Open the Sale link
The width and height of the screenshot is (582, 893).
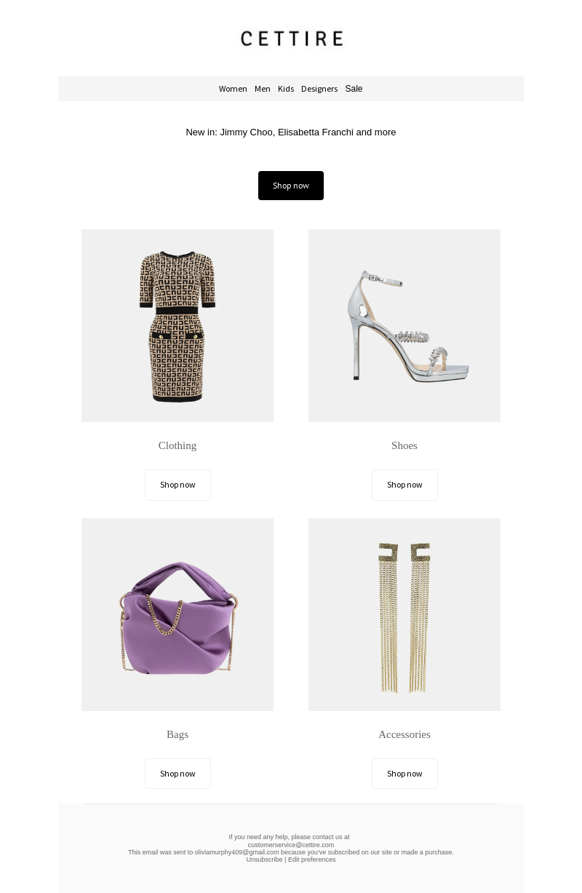point(354,89)
